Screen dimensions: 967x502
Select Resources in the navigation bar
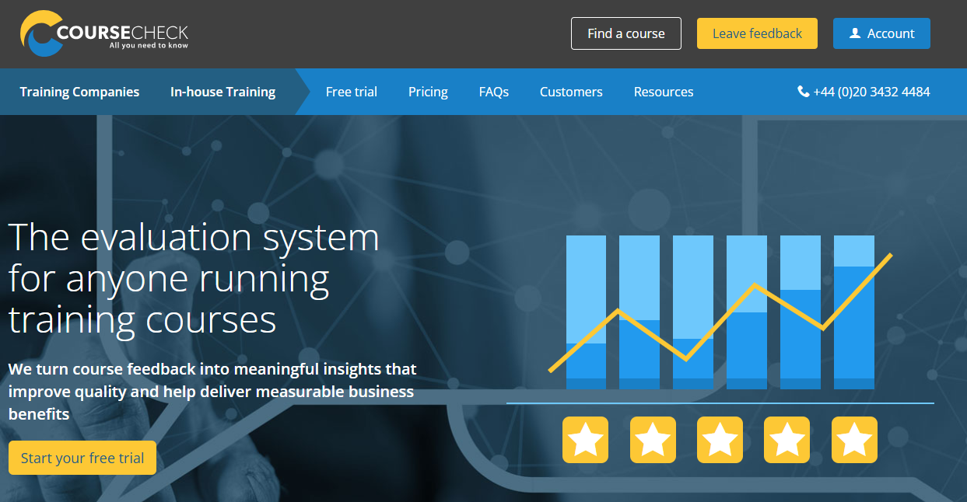[x=664, y=92]
